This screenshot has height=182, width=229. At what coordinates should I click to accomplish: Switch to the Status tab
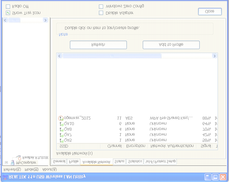point(119,162)
